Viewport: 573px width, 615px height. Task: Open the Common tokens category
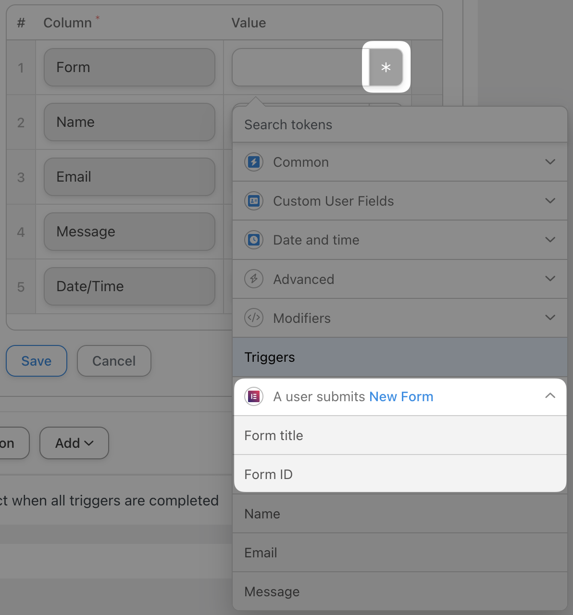pyautogui.click(x=400, y=162)
